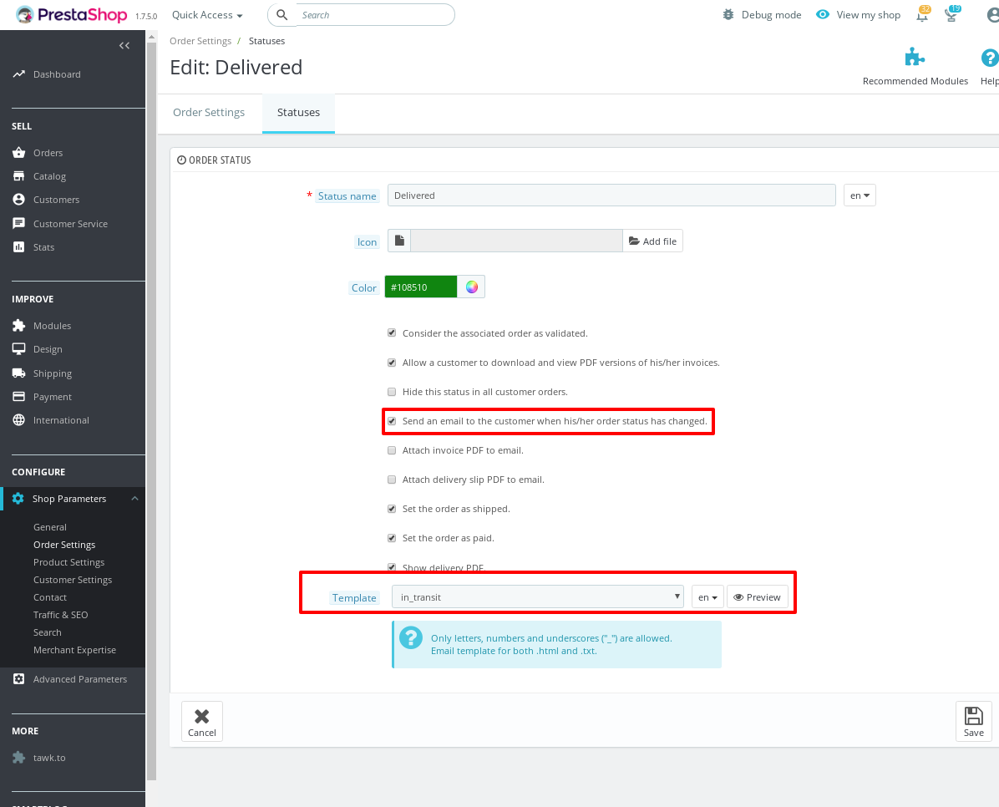The height and width of the screenshot is (807, 999).
Task: Enable 'Hide this status in all customer orders'
Action: coord(392,392)
